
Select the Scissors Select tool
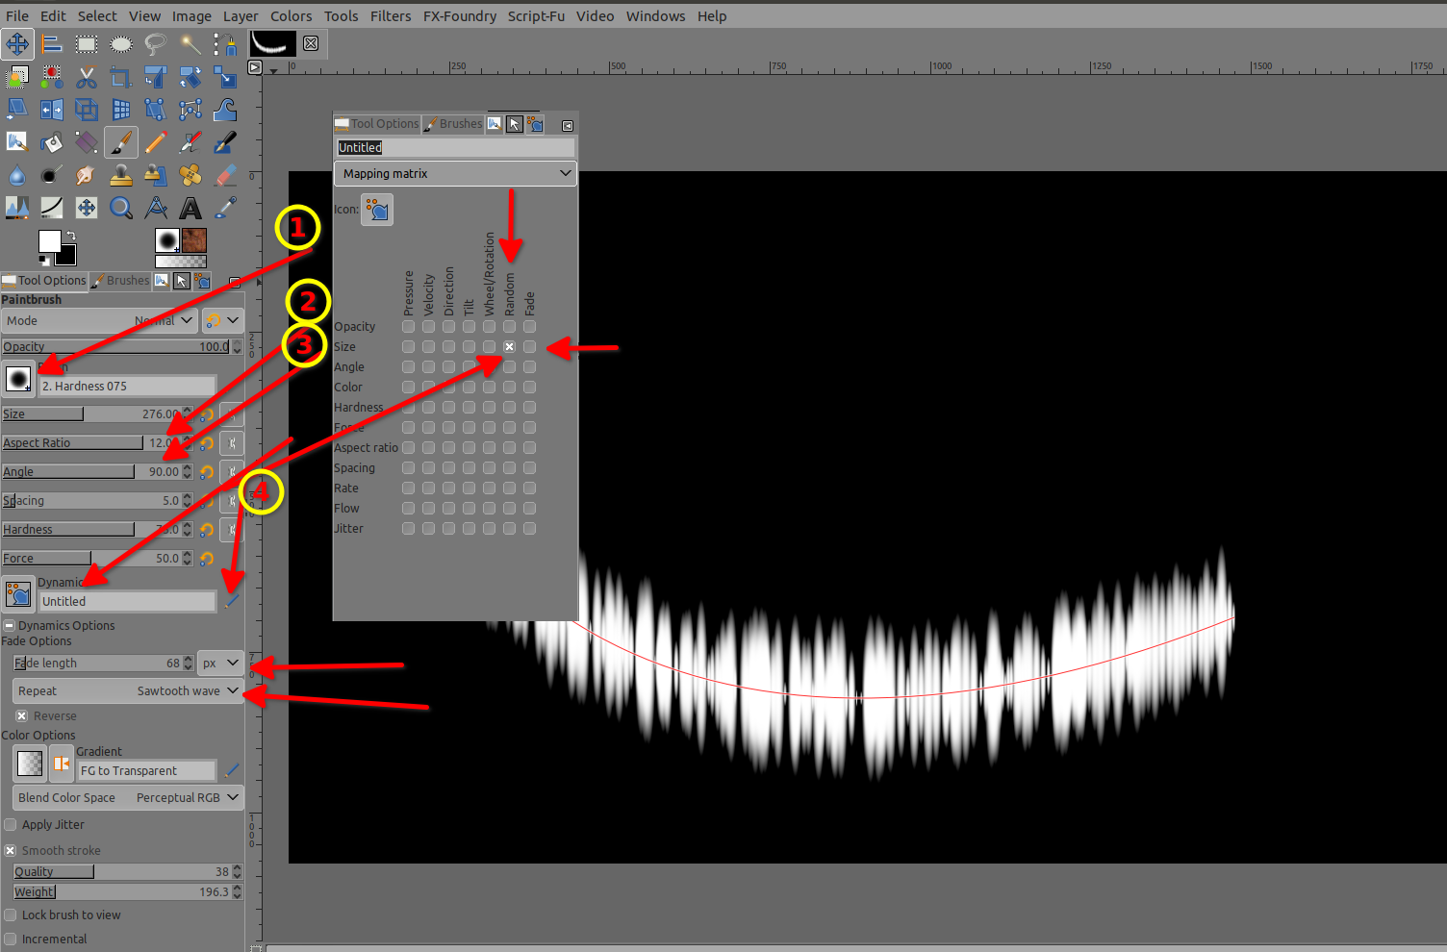pyautogui.click(x=87, y=77)
